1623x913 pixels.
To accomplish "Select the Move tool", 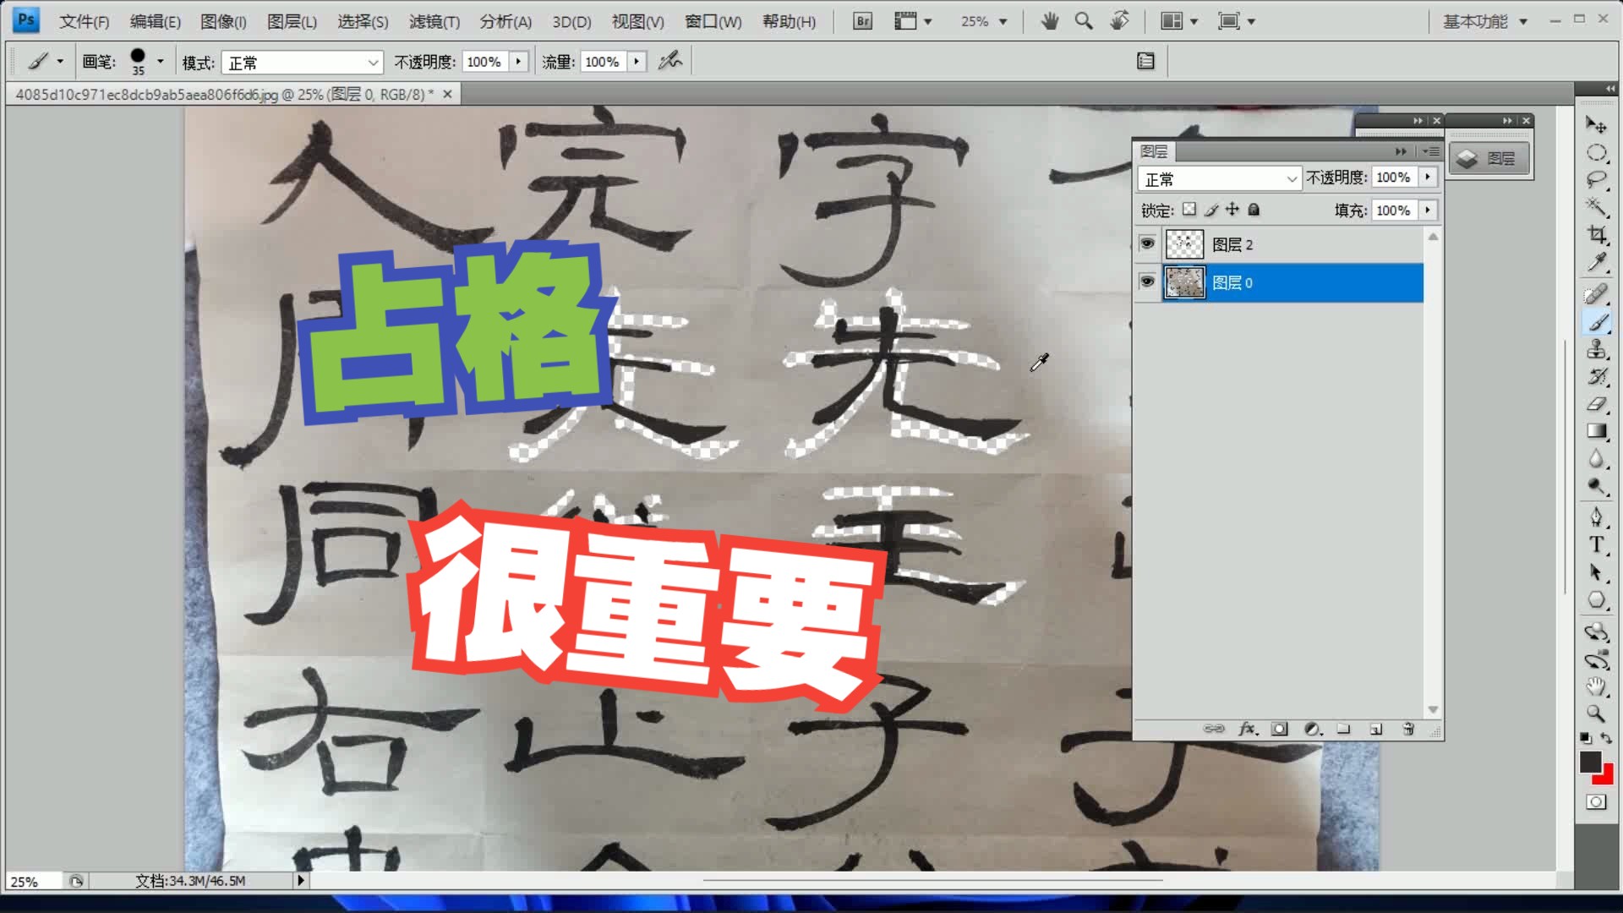I will pos(1596,125).
